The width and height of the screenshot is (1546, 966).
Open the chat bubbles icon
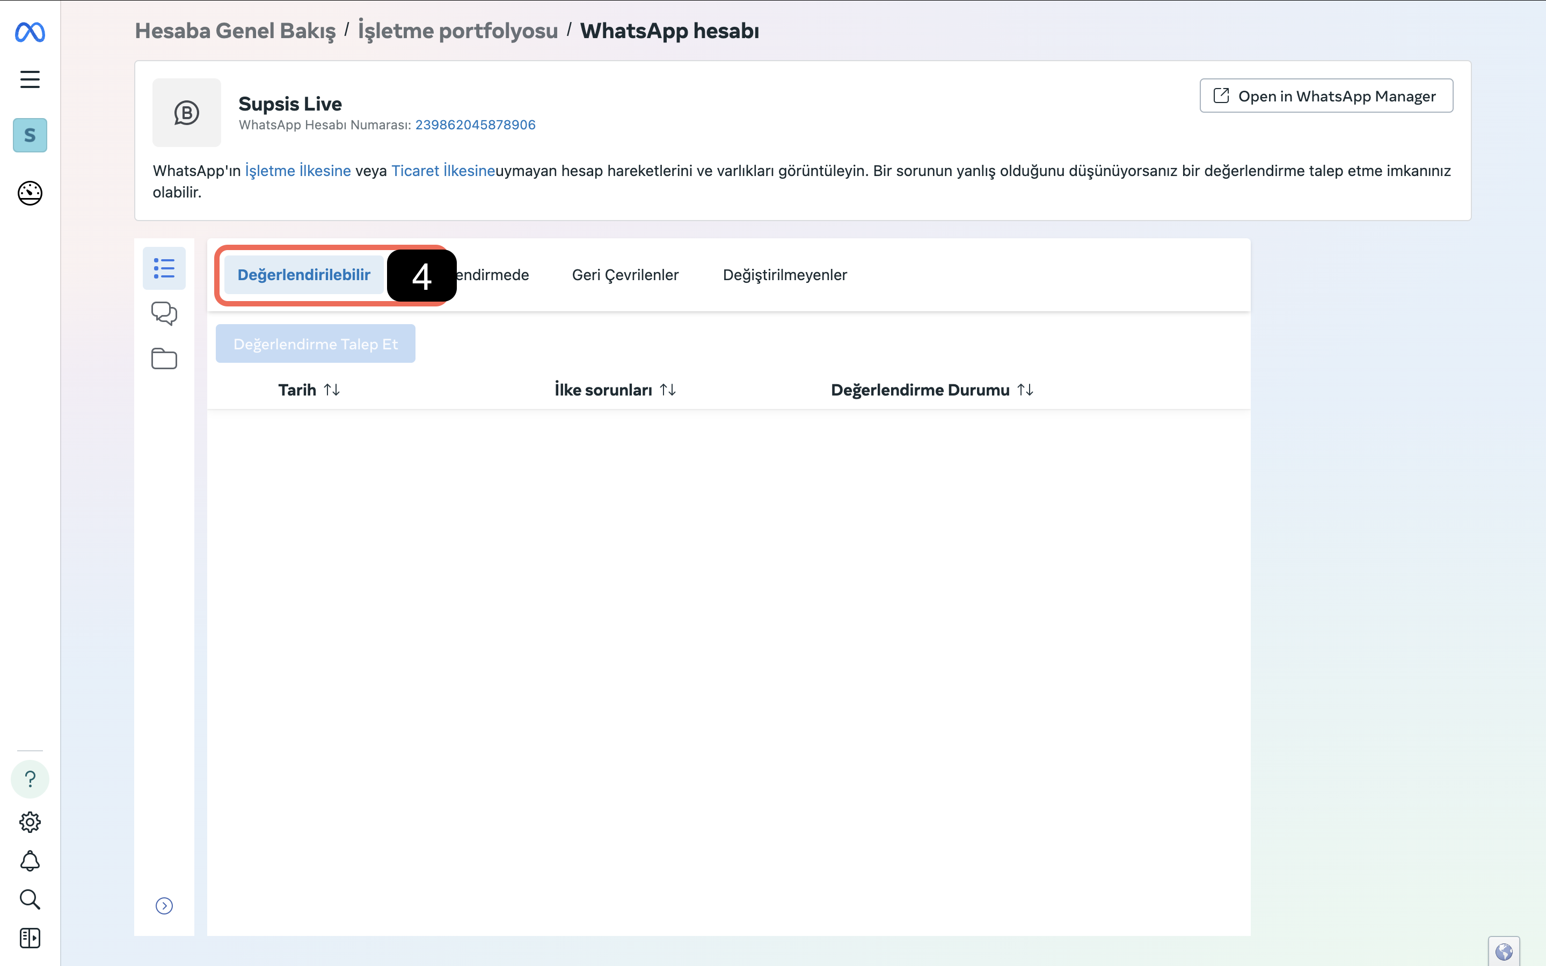(164, 314)
